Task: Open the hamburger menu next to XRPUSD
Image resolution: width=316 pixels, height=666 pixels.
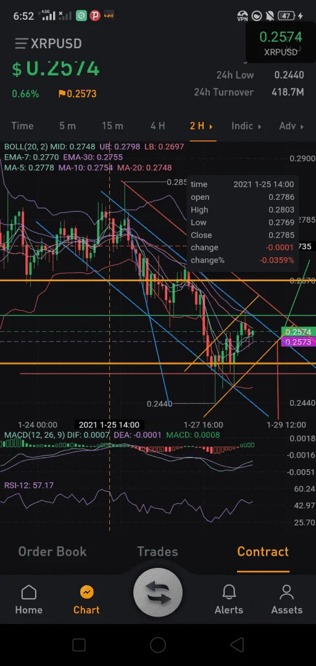Action: click(21, 43)
